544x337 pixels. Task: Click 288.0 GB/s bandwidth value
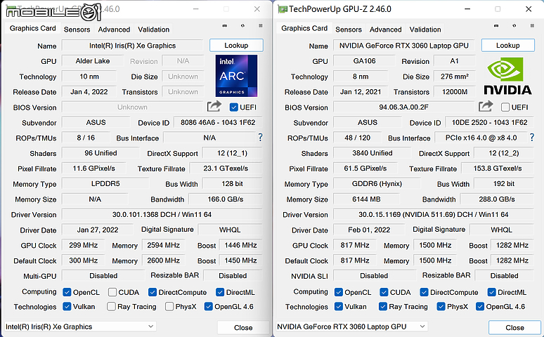pos(497,199)
